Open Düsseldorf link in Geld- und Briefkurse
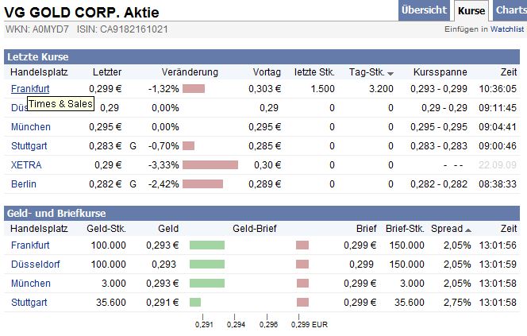 click(36, 264)
